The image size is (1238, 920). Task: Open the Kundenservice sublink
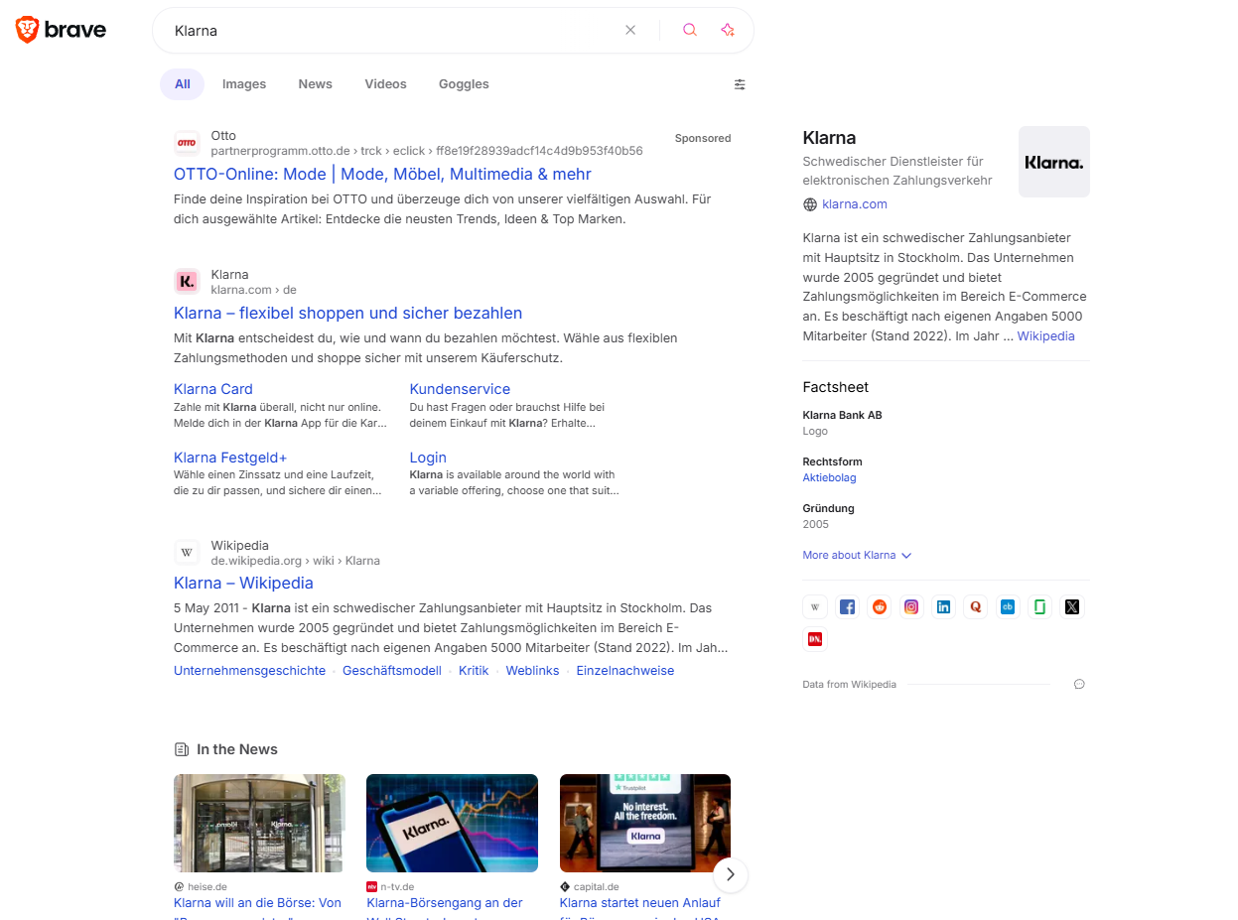click(460, 389)
